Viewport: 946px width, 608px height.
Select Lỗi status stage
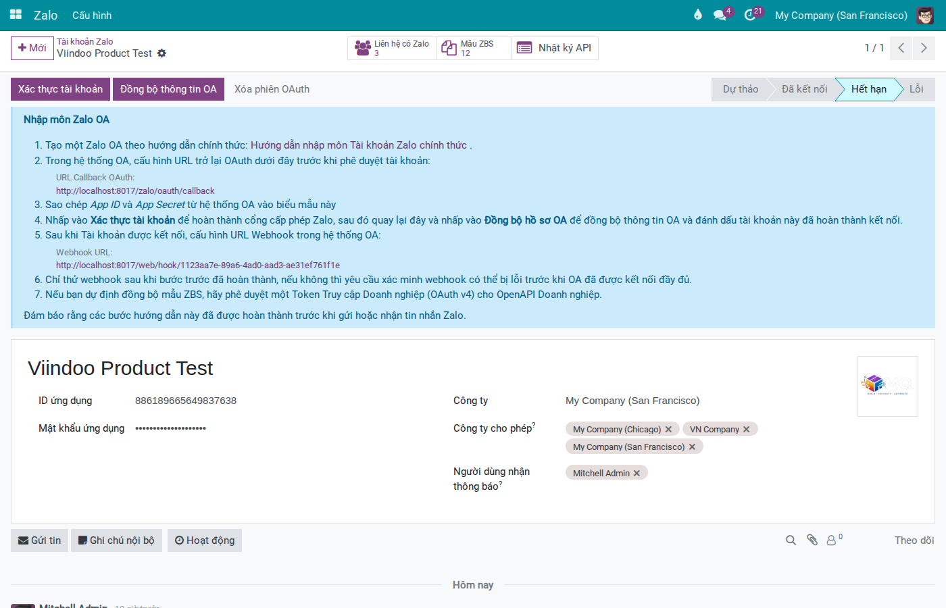pos(916,89)
